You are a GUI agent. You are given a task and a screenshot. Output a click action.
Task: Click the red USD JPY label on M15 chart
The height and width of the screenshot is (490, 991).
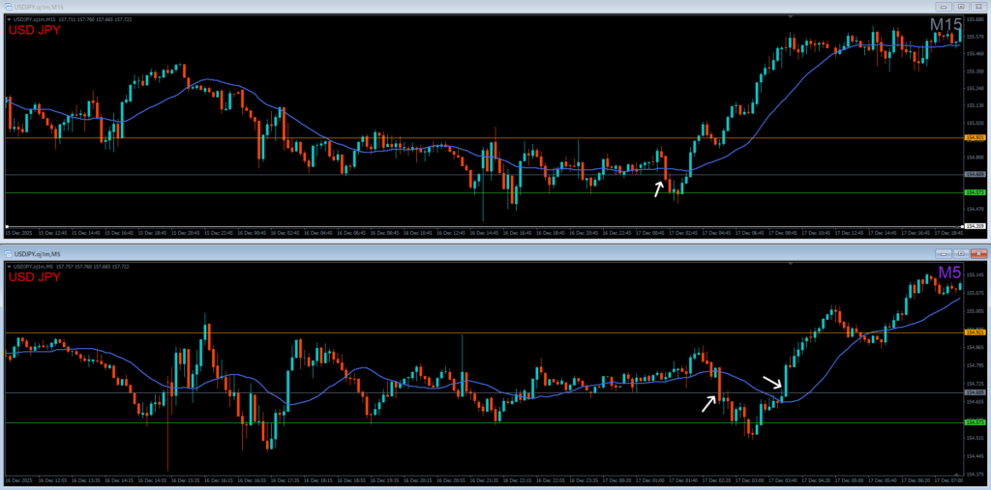tap(36, 31)
